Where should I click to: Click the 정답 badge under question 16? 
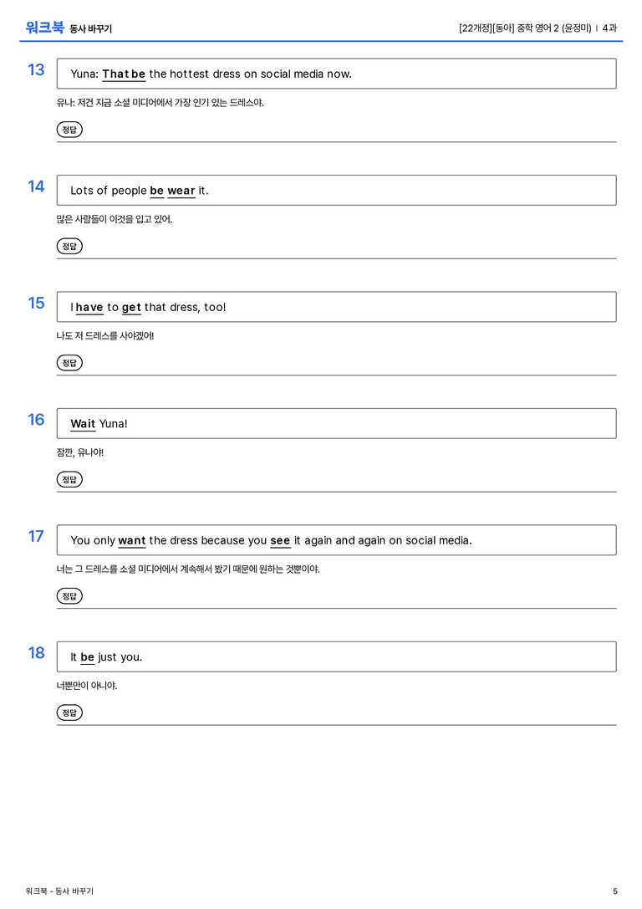pyautogui.click(x=69, y=479)
